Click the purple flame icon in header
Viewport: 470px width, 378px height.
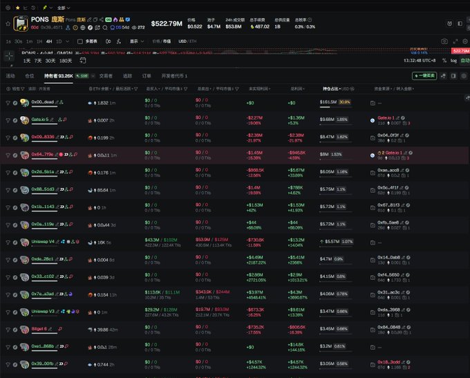pos(115,20)
